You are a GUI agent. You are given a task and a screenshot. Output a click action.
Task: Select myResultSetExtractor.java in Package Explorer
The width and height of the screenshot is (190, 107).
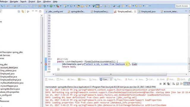click(x=12, y=83)
